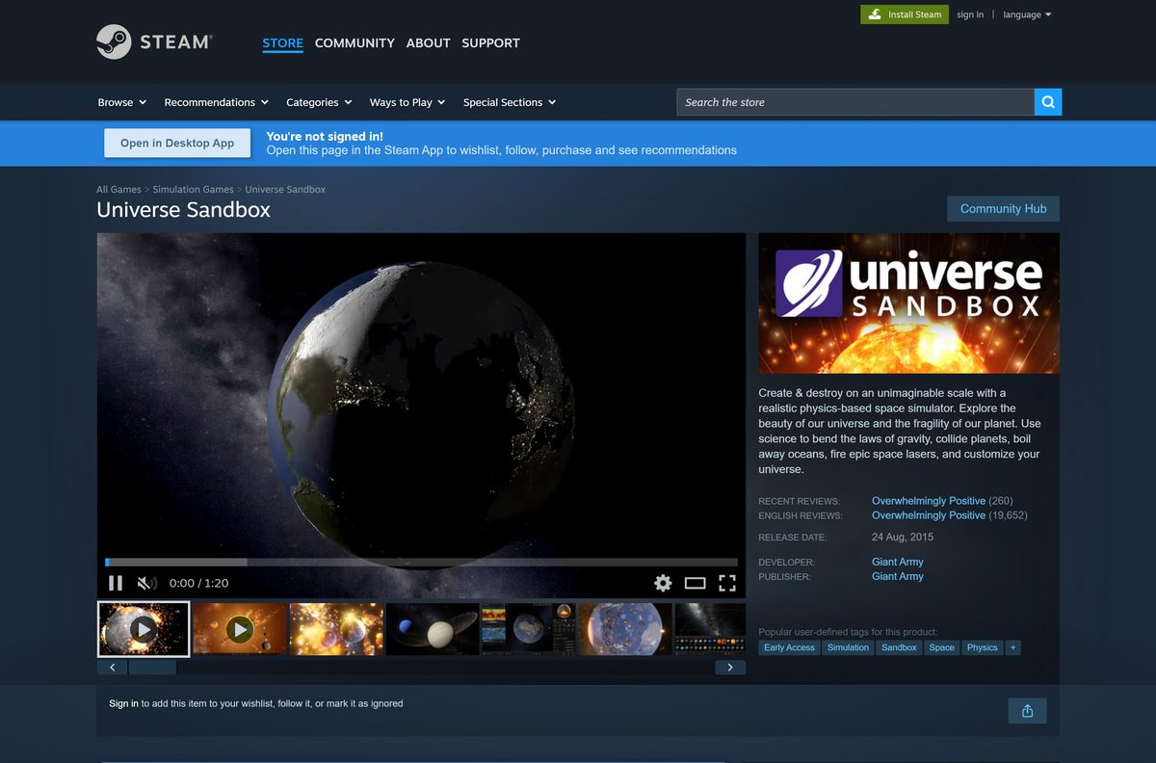
Task: Unmute the video speaker icon
Action: pos(146,583)
